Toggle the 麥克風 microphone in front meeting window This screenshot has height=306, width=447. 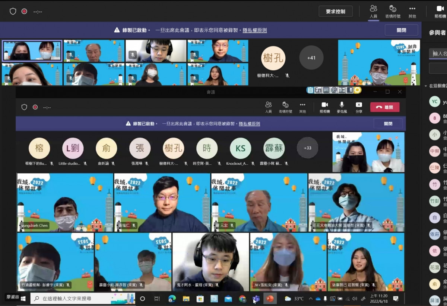[x=342, y=107]
